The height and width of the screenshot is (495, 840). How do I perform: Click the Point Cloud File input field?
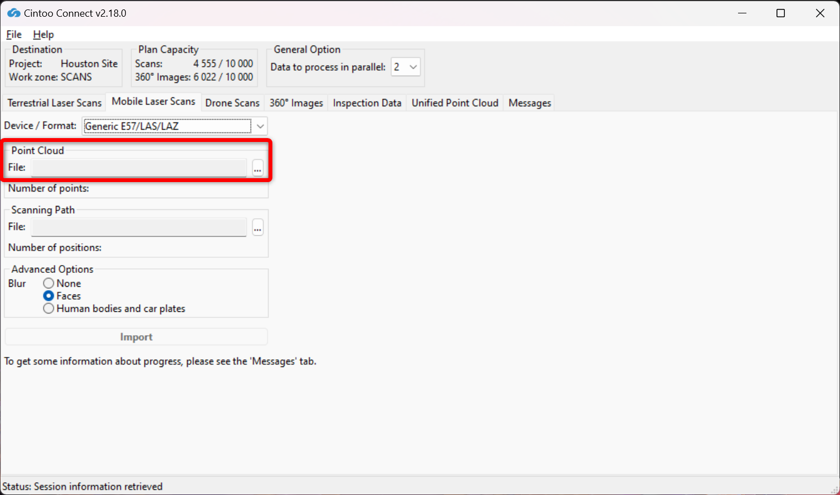[x=139, y=168]
